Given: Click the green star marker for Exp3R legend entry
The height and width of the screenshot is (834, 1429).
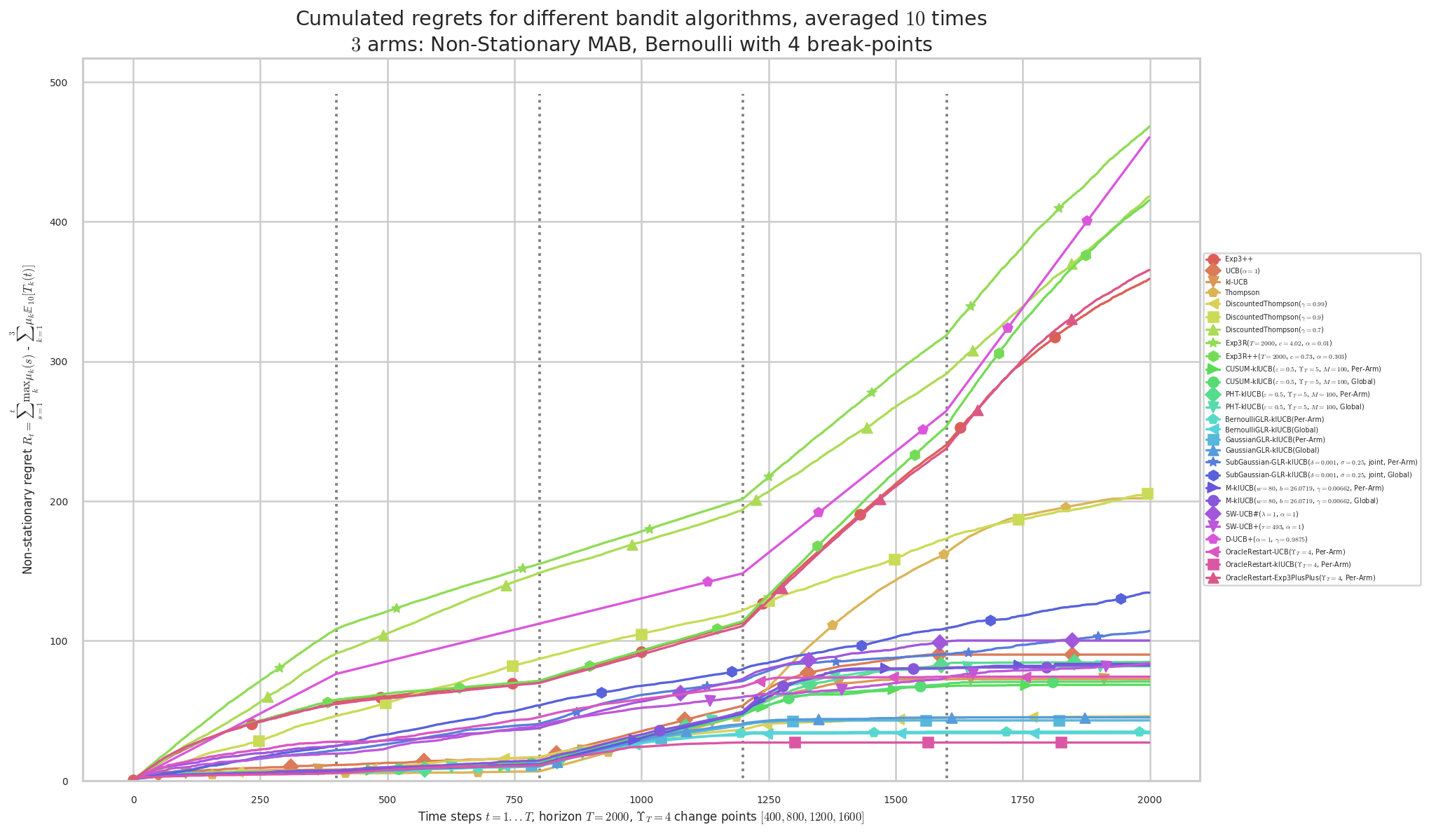Looking at the screenshot, I should [x=1213, y=343].
